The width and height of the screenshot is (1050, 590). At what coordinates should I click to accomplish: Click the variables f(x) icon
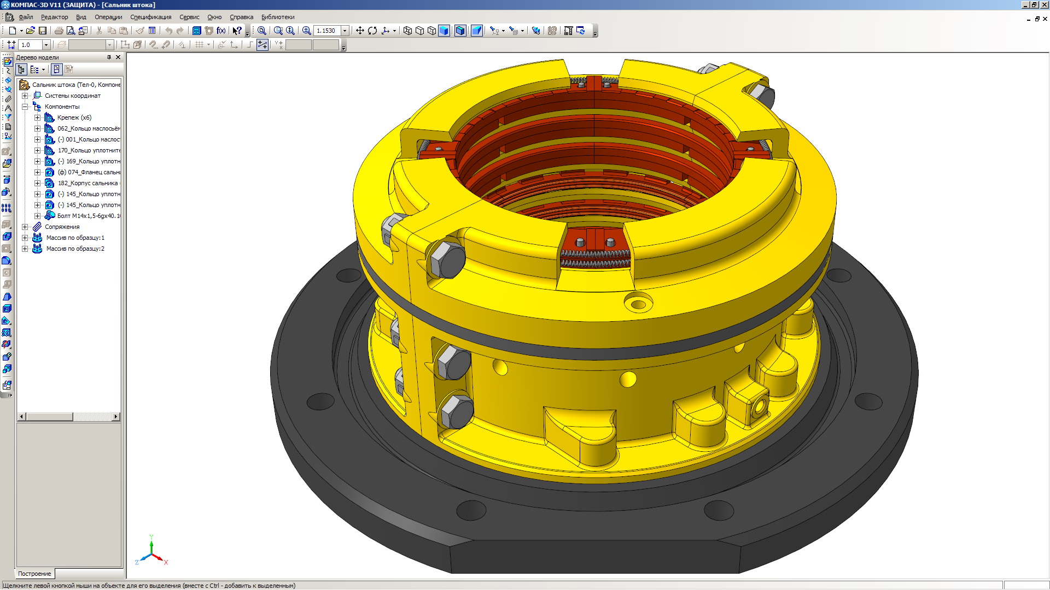click(x=221, y=31)
